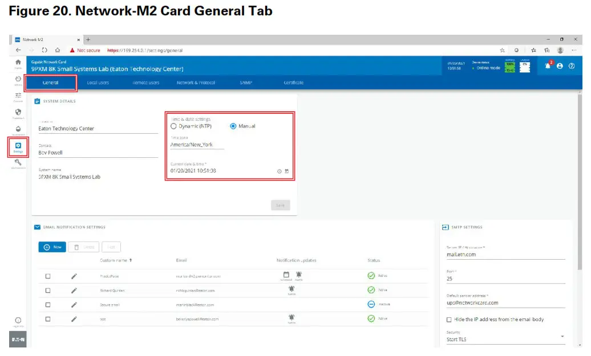The image size is (591, 356).
Task: Sort by Custom name column arrow
Action: [x=131, y=260]
